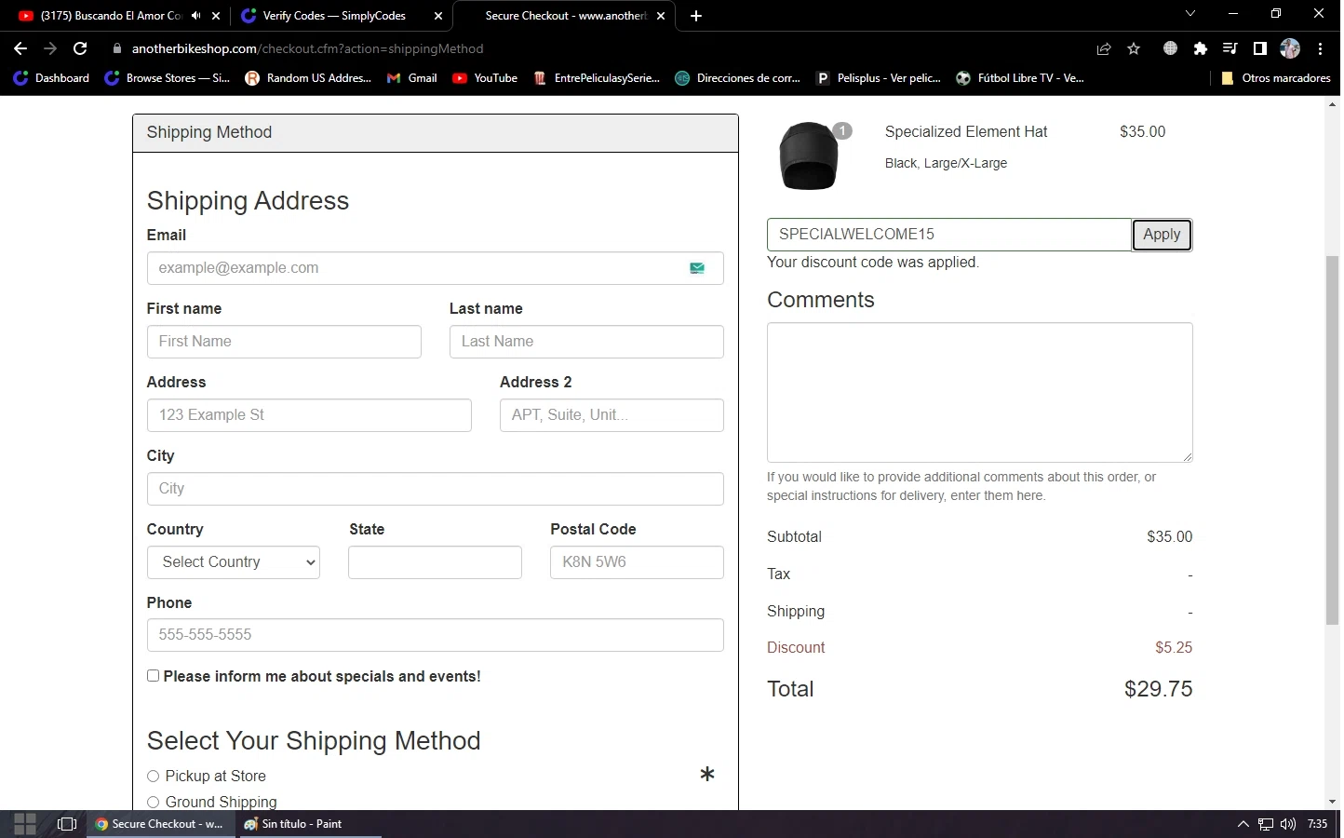1344x838 pixels.
Task: Focus the City input field
Action: pyautogui.click(x=435, y=489)
